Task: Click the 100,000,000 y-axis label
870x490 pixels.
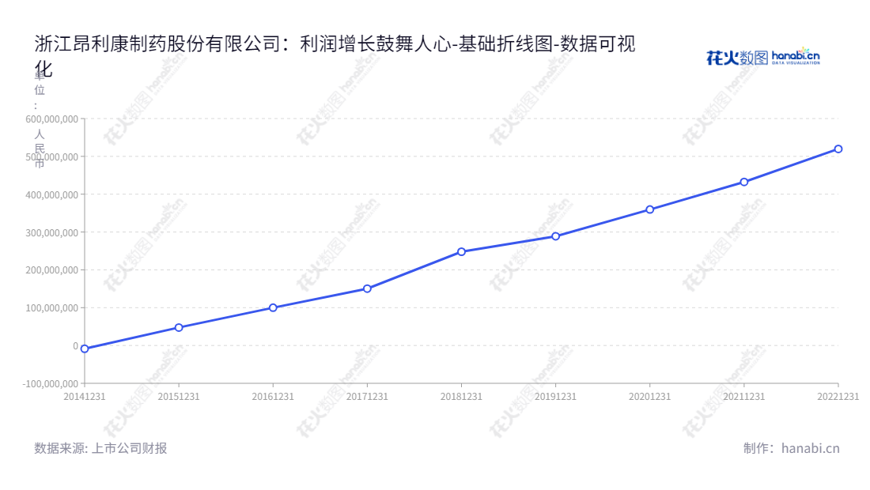Action: click(51, 307)
